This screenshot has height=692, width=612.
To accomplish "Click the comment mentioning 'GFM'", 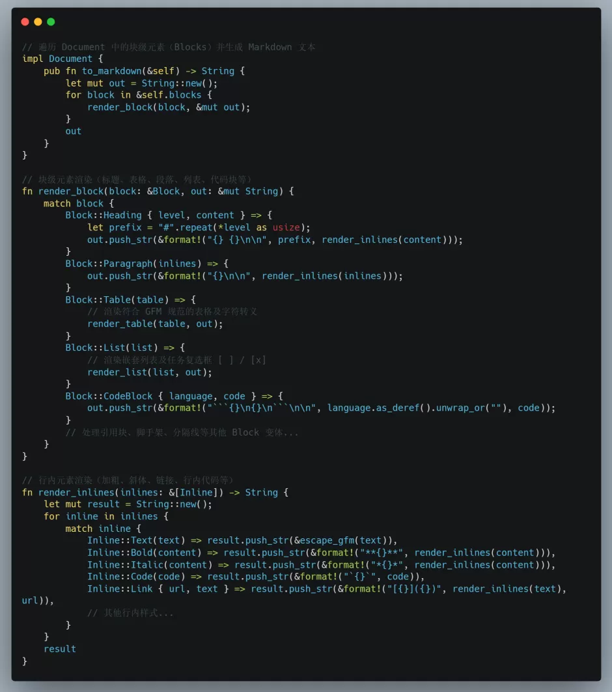I will coord(172,312).
